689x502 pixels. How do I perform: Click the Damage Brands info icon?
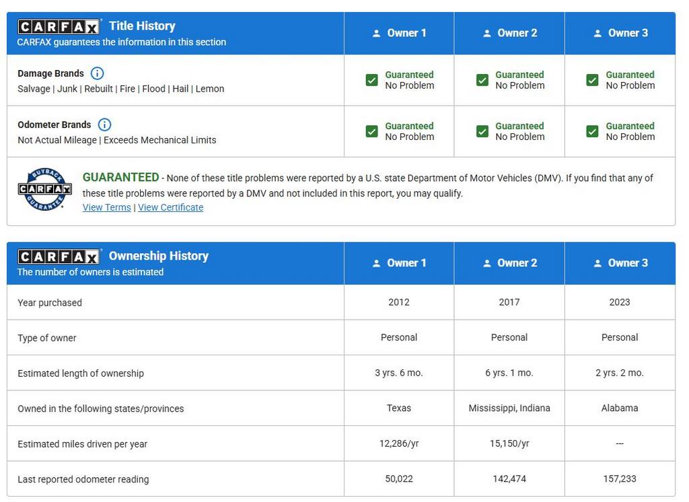point(97,73)
